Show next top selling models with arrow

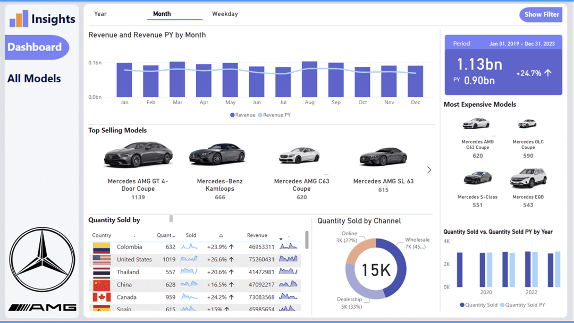click(x=429, y=170)
